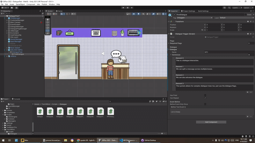Screen dimensions: 255x143
Task: Expand the Jessica hierarchy item
Action: click(7, 56)
